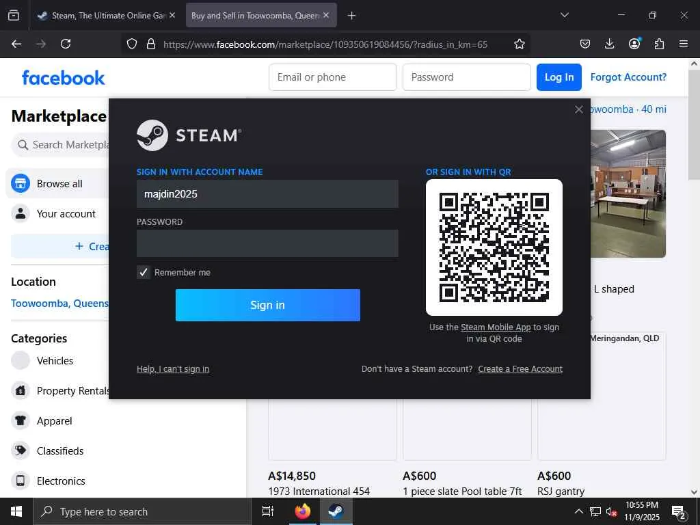Click the Steam Sign in button

pyautogui.click(x=267, y=305)
